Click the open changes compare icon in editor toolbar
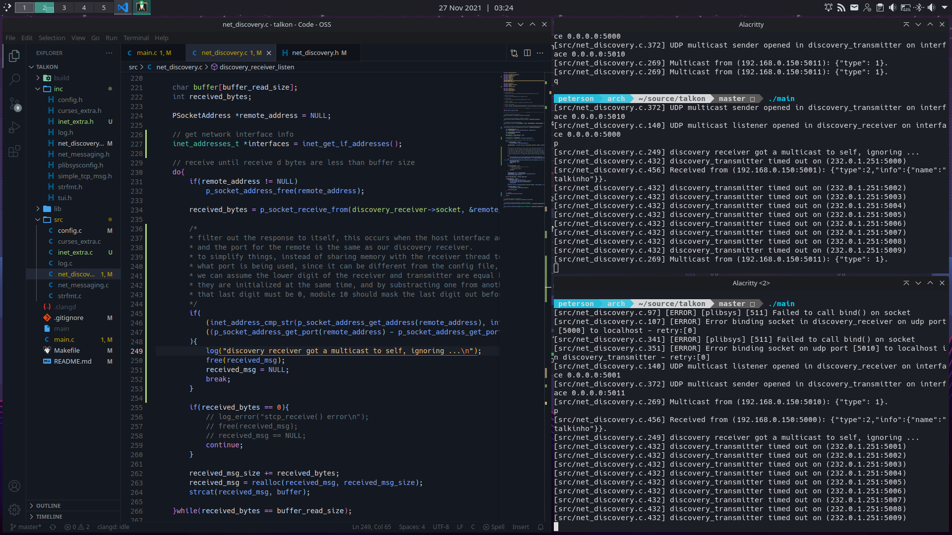 coord(514,53)
